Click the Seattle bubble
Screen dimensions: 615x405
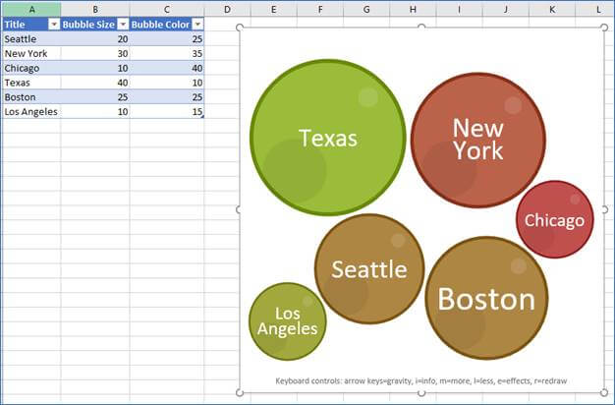pos(369,268)
